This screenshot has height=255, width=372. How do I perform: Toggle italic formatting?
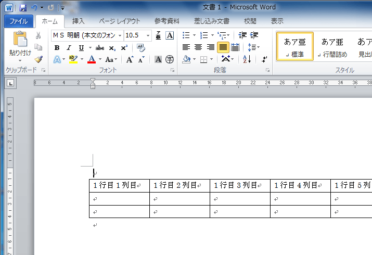coord(69,48)
